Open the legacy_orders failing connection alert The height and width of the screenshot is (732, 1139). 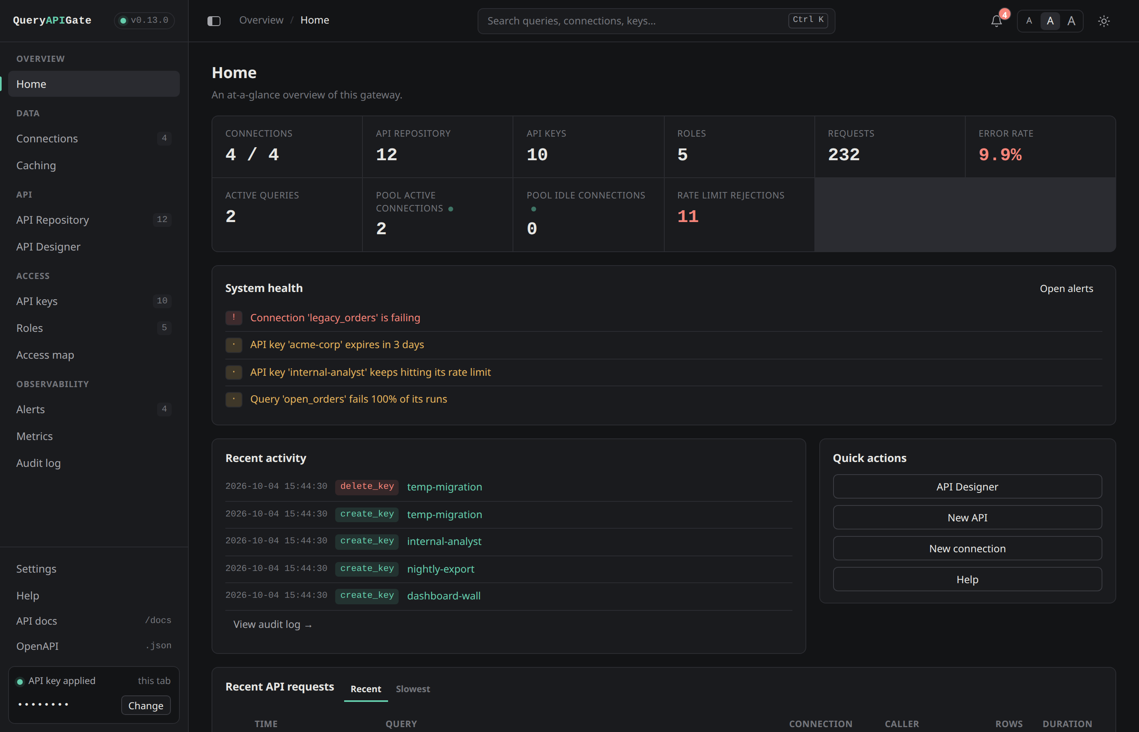coord(335,318)
